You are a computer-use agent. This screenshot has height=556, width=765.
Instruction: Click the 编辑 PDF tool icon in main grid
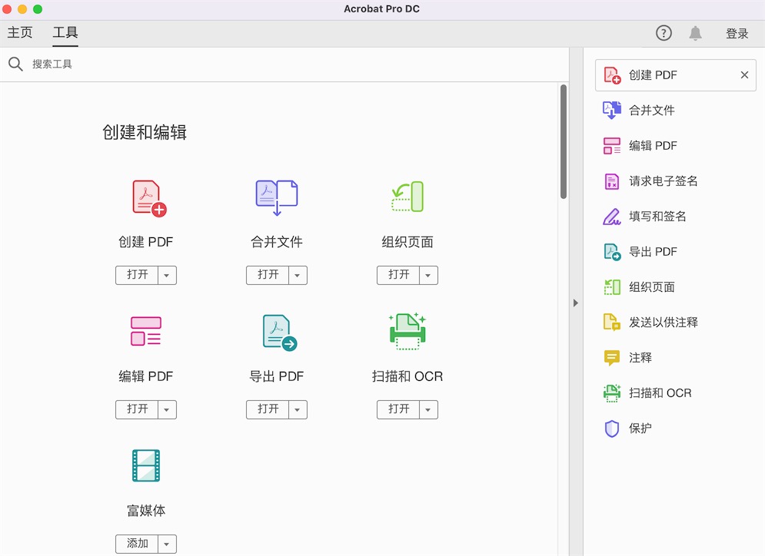click(146, 331)
